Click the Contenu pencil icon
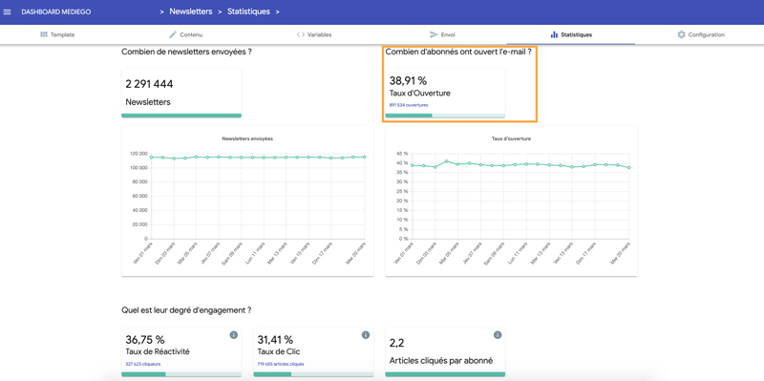This screenshot has height=381, width=764. pos(173,34)
